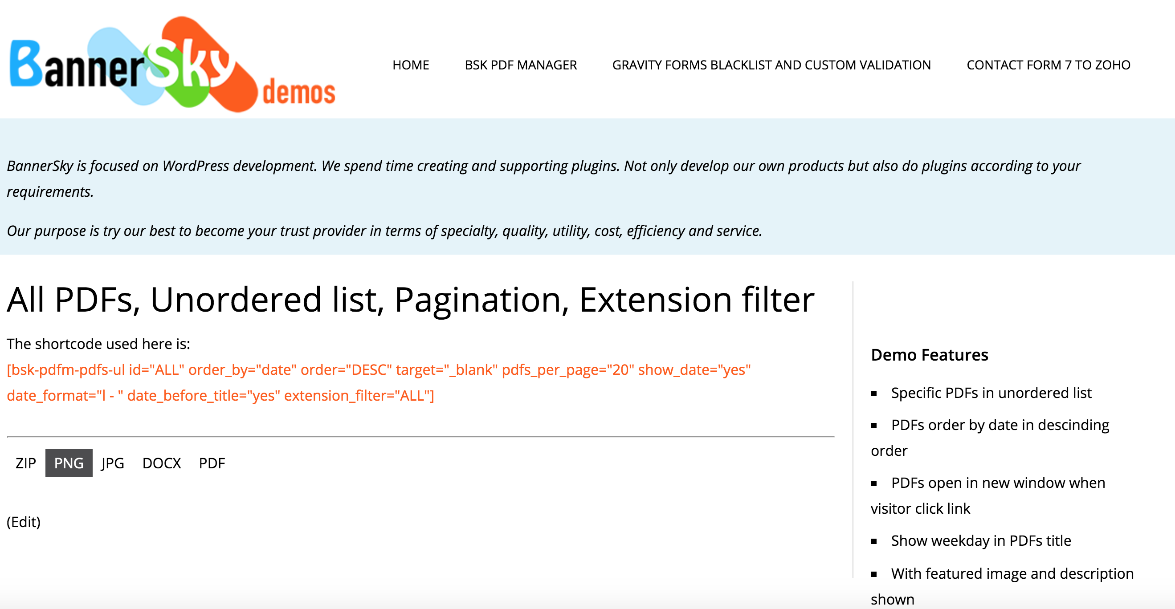Click the Demo Features heading
1175x609 pixels.
click(x=929, y=355)
